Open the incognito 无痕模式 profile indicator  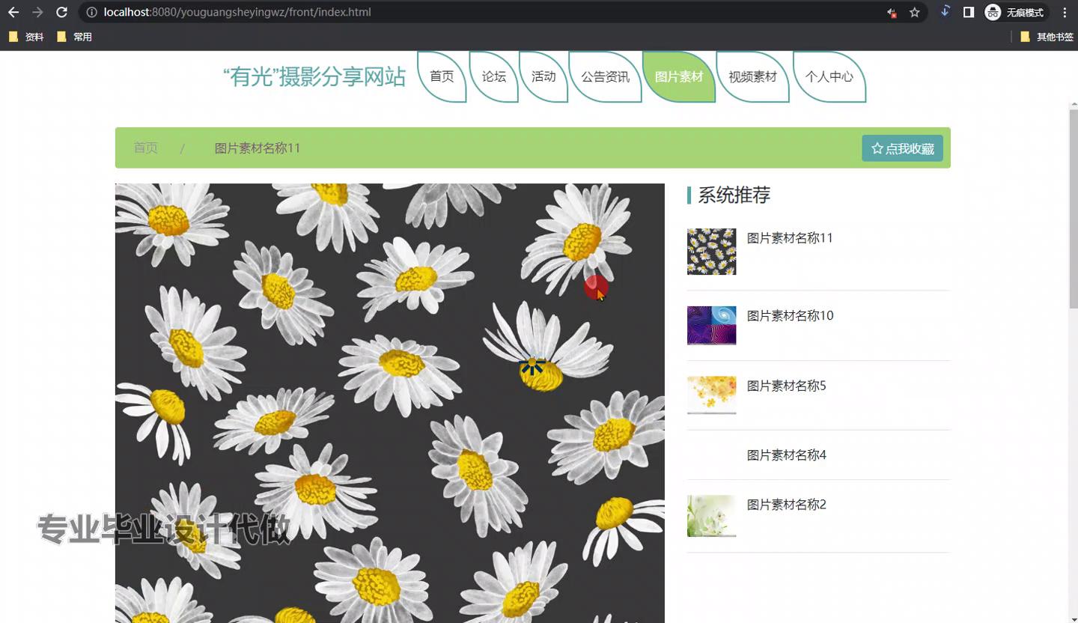[x=1015, y=12]
